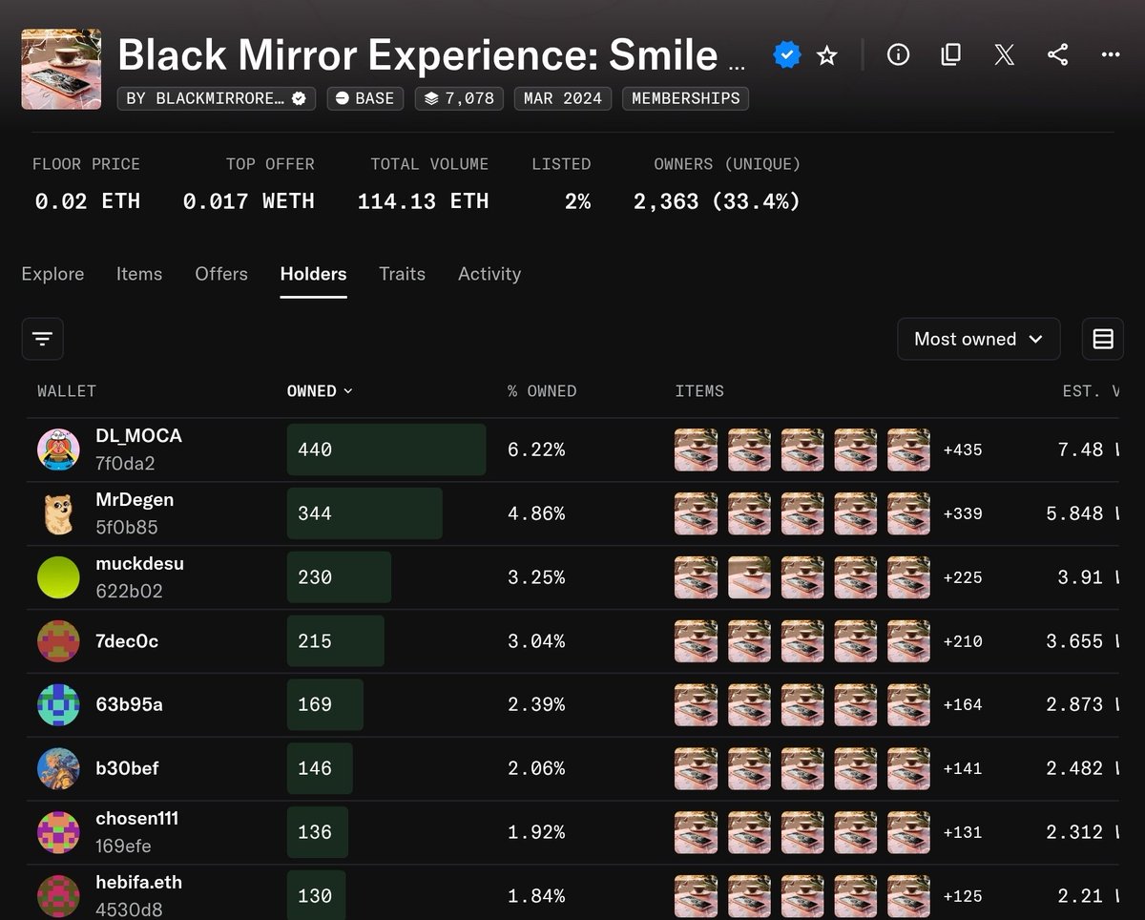Click the 4.86% owned value
Screen dimensions: 1145x920
[x=536, y=513]
